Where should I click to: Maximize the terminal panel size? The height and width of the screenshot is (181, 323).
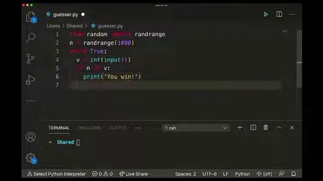pos(279,127)
